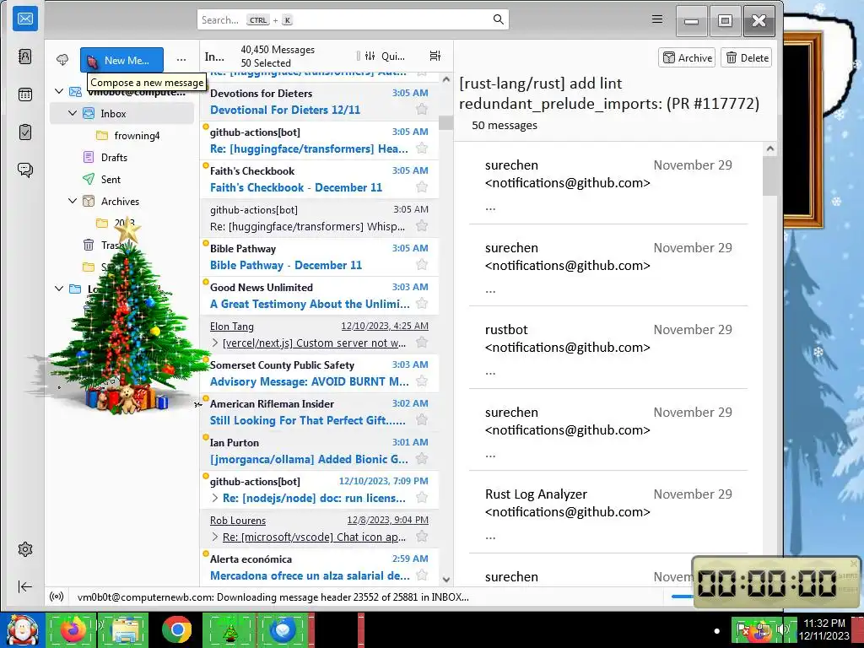This screenshot has height=648, width=864.
Task: Launch Firefox from the taskbar
Action: click(x=73, y=629)
